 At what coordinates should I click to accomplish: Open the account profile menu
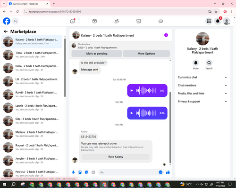pyautogui.click(x=227, y=21)
